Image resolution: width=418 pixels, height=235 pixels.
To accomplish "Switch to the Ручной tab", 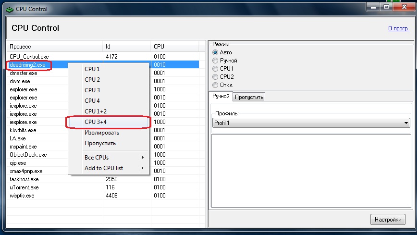I will point(221,96).
